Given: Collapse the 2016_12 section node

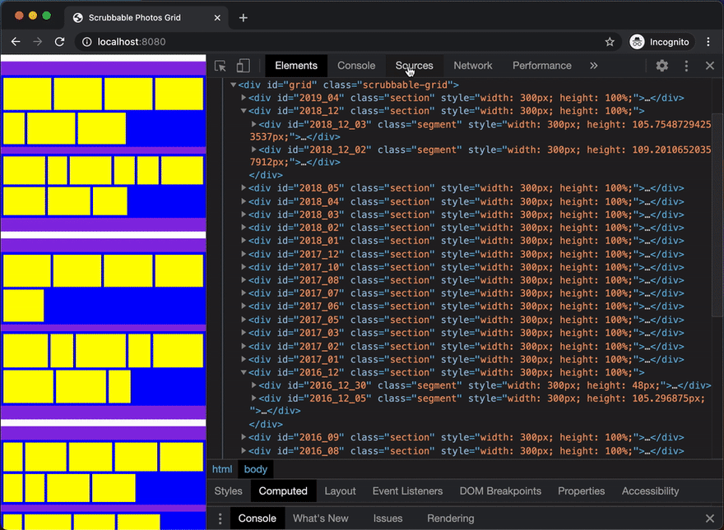Looking at the screenshot, I should pos(244,373).
